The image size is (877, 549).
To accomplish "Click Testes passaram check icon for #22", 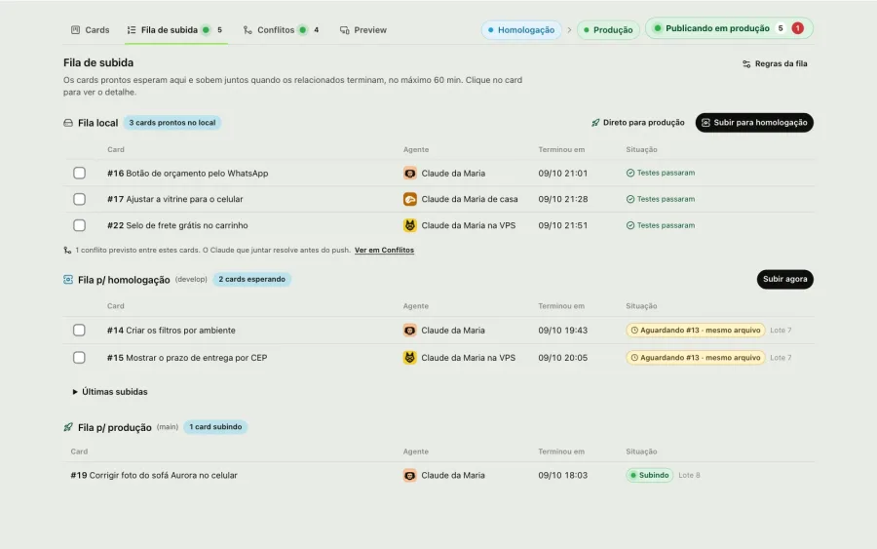I will 630,225.
